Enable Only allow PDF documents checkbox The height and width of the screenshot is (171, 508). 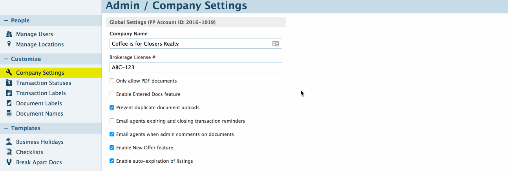tap(112, 81)
